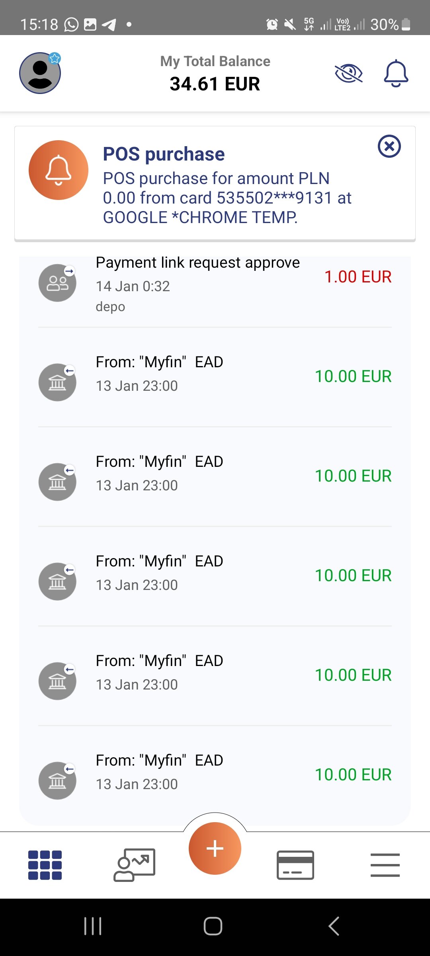Viewport: 430px width, 956px height.
Task: Tap My Total Balance amount
Action: pos(215,84)
